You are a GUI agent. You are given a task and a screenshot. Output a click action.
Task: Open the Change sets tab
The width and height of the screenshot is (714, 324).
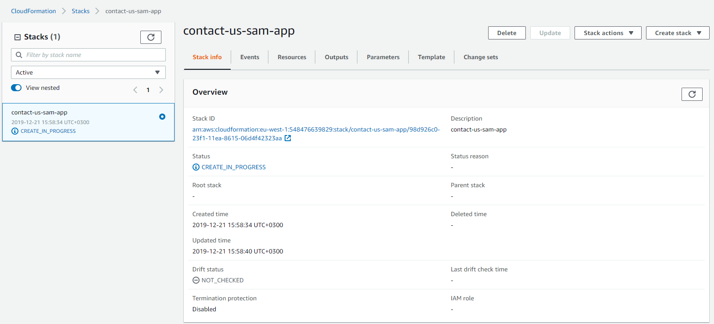pyautogui.click(x=481, y=57)
